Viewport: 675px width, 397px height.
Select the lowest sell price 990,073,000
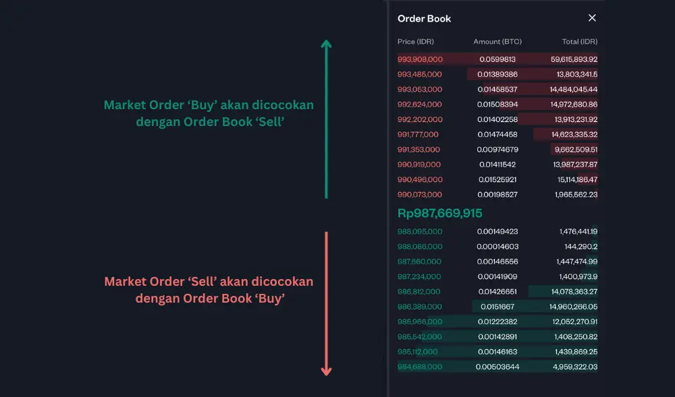(x=420, y=194)
